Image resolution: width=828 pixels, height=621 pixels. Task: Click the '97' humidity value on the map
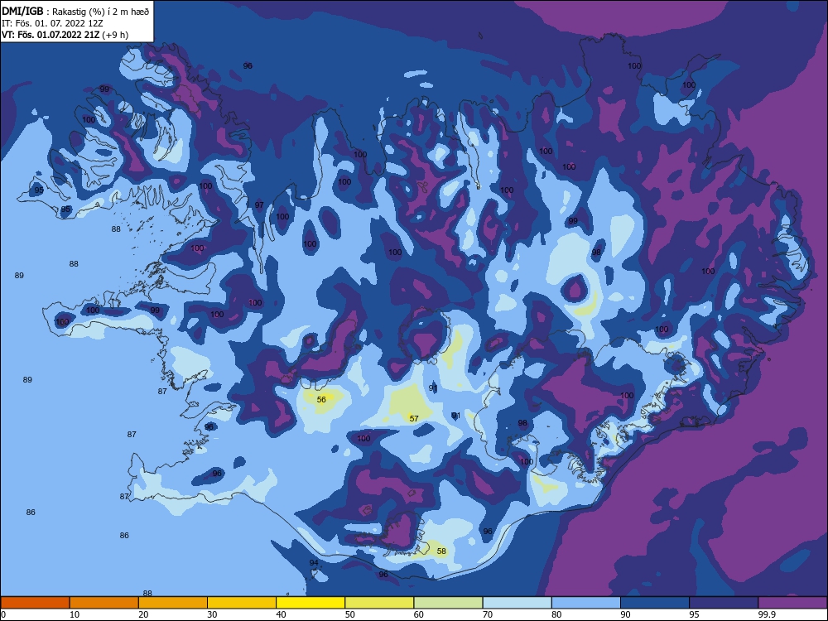259,205
